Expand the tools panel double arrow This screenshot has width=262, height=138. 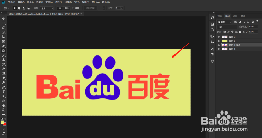2,12
